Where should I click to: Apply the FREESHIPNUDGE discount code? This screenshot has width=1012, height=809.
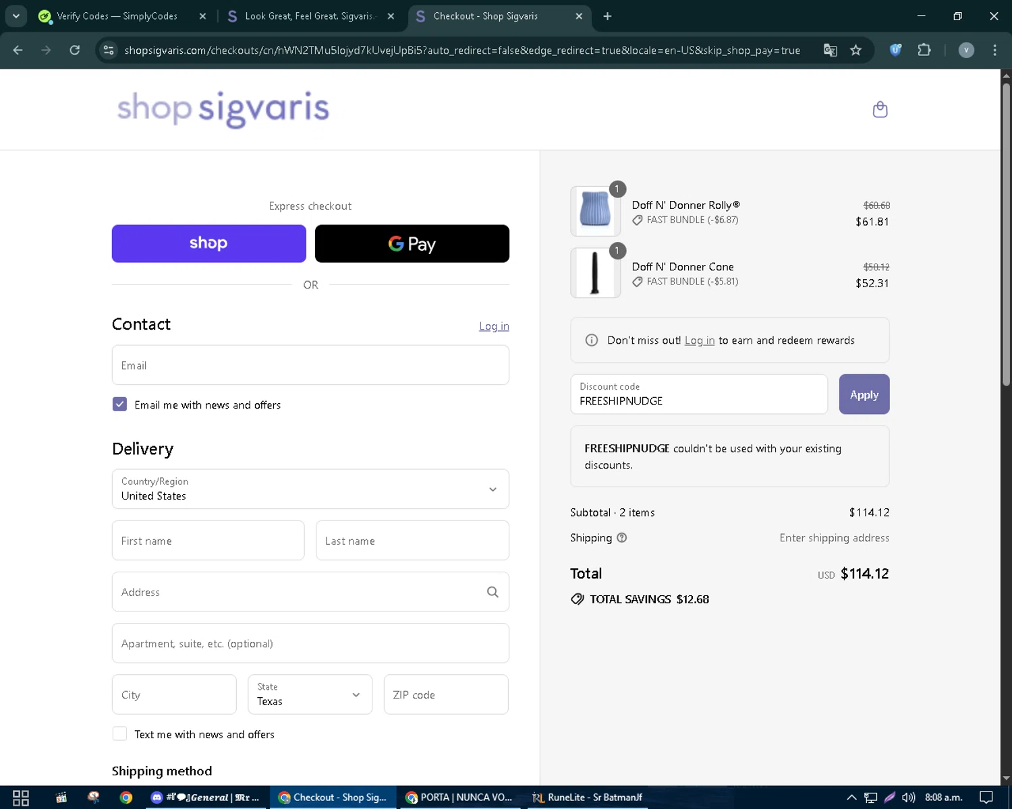[x=864, y=394]
